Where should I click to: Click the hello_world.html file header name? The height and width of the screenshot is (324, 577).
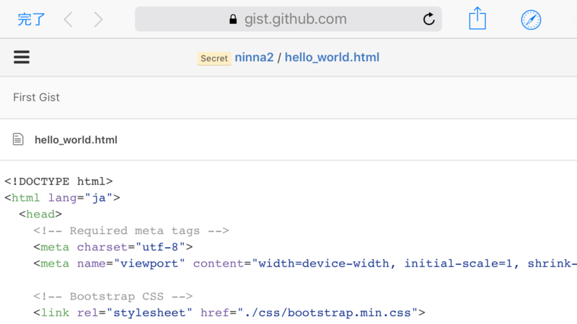(76, 140)
